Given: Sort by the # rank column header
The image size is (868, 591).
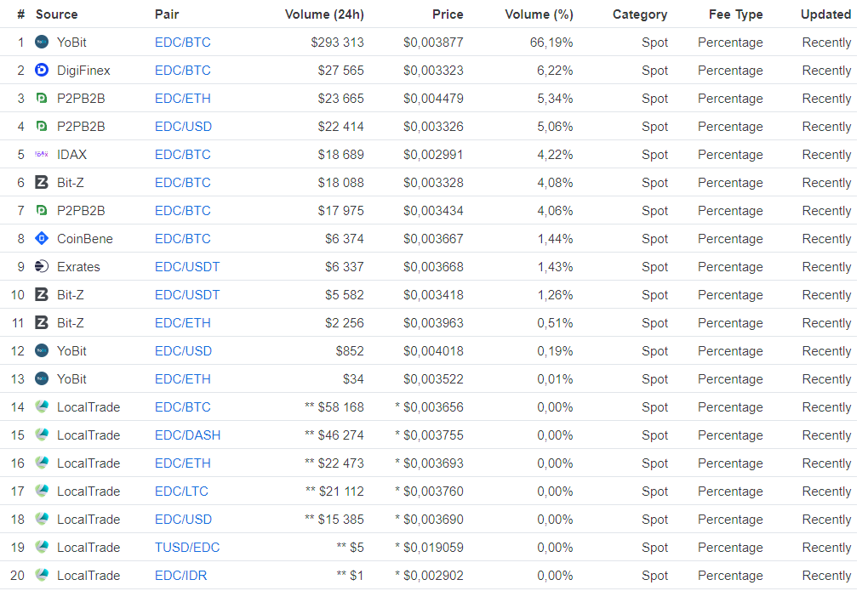Looking at the screenshot, I should (x=21, y=14).
